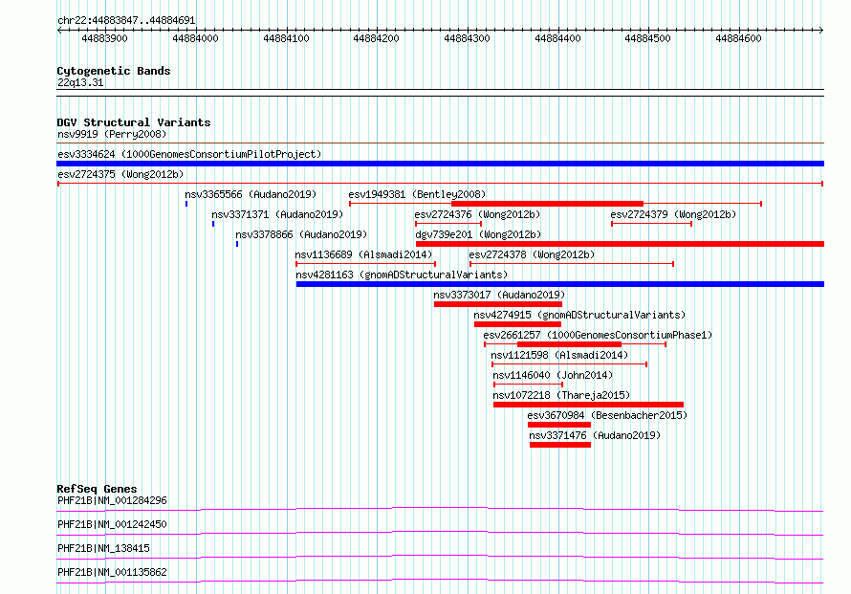Select dgv739e201 (Wong2012b) label

(478, 234)
